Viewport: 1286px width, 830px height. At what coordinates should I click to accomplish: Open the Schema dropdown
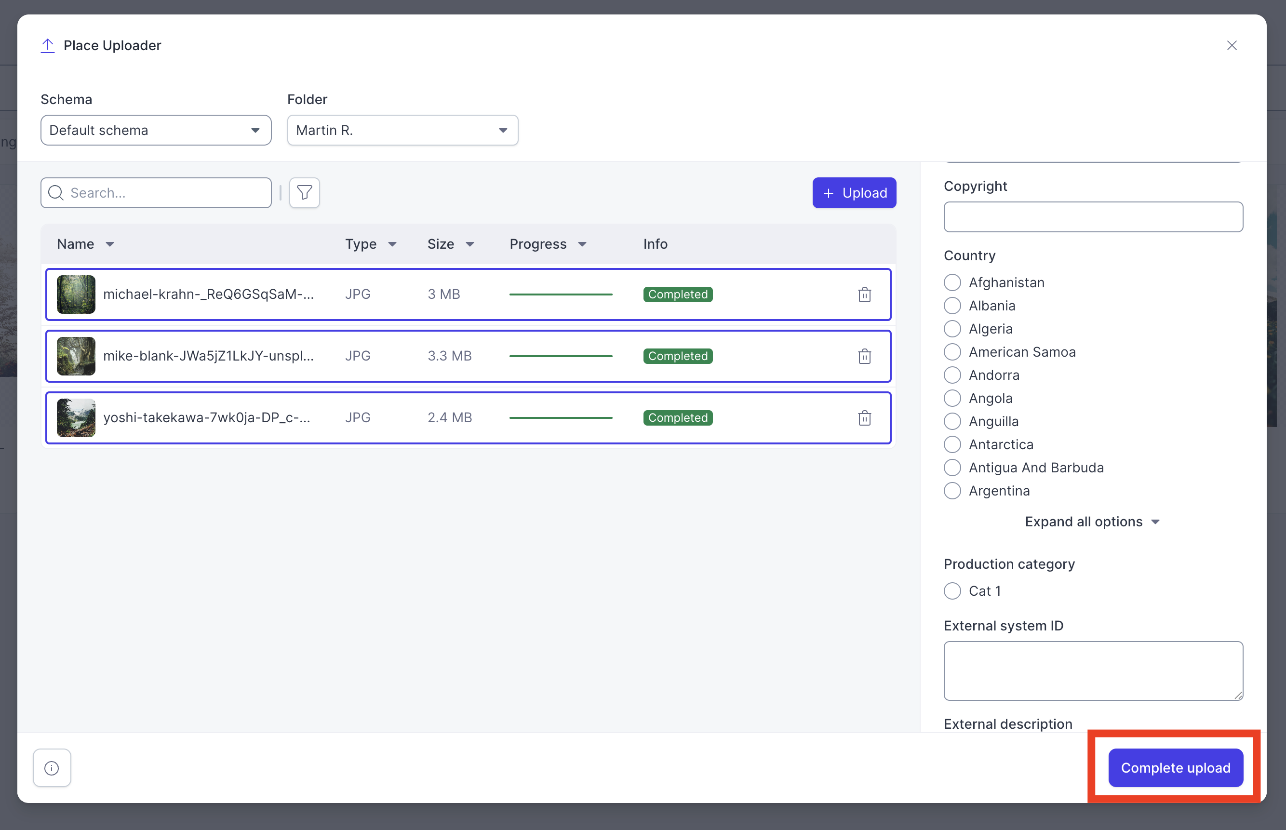pos(156,130)
